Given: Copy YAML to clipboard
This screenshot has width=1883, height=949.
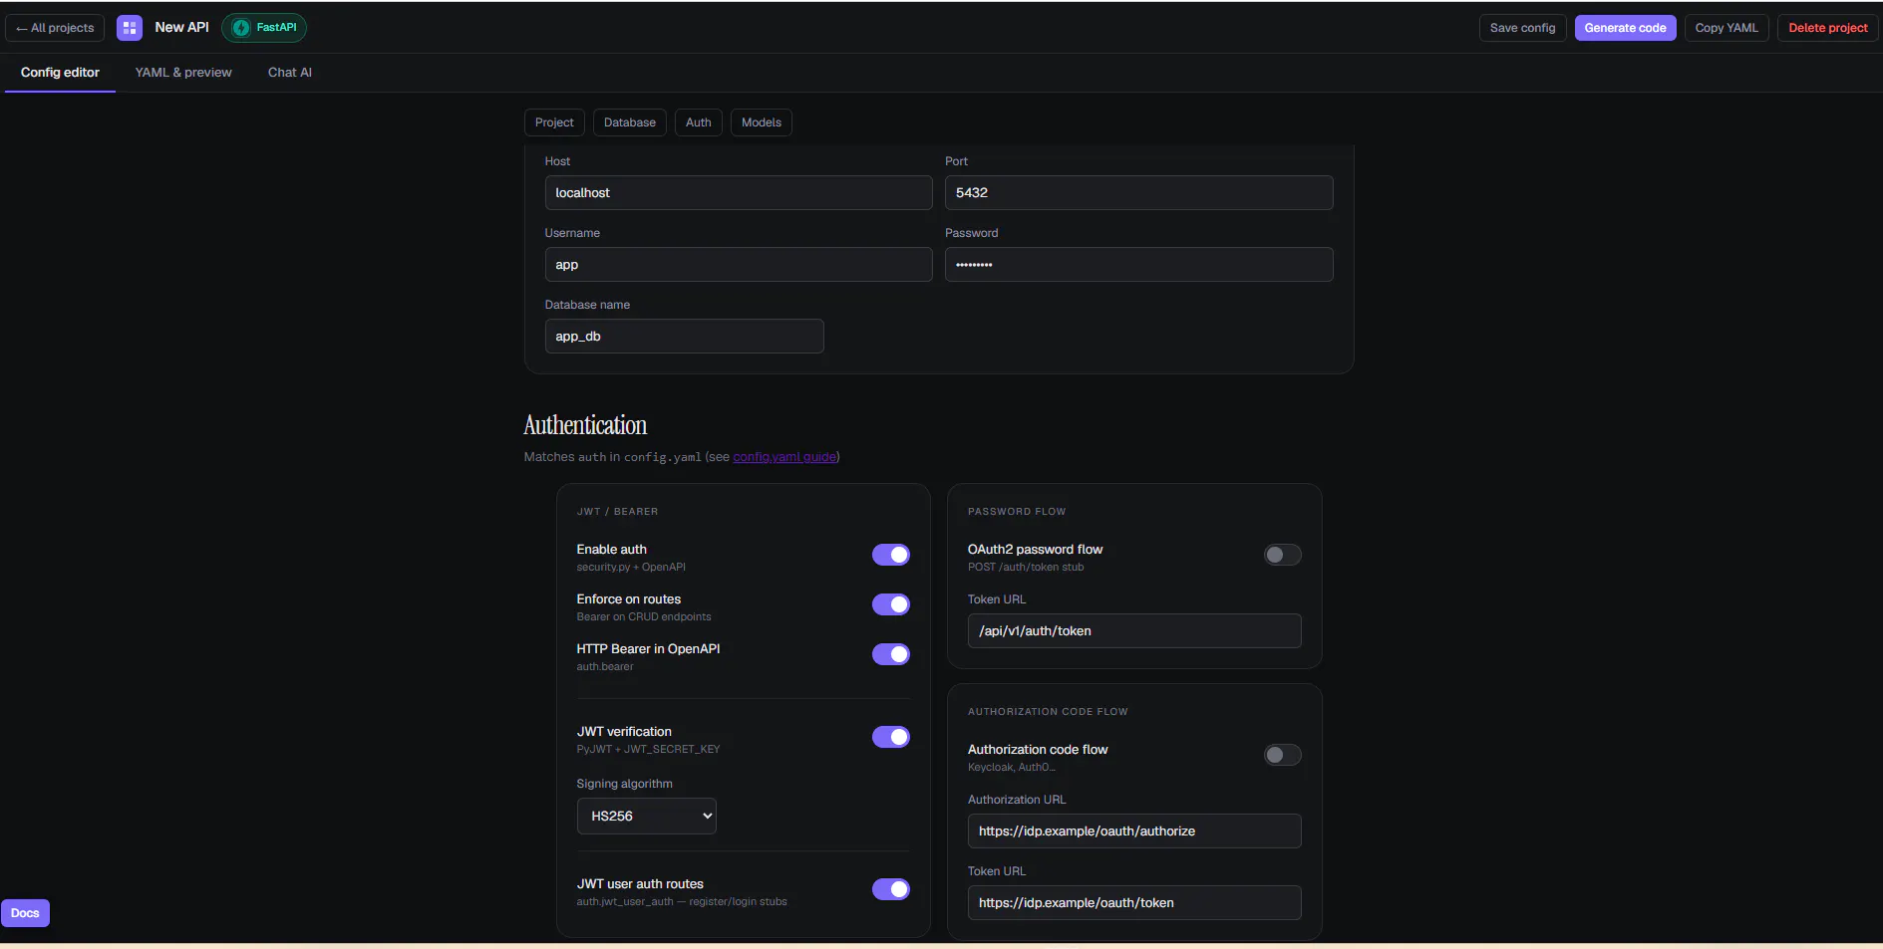Looking at the screenshot, I should click(1726, 28).
